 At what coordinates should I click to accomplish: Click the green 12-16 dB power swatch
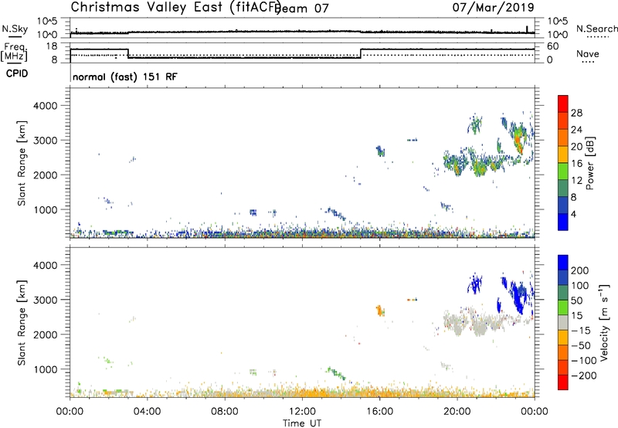point(563,172)
